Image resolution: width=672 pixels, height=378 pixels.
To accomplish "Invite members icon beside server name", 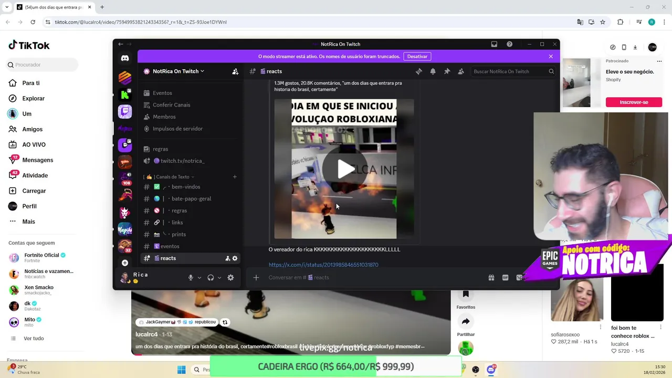I will click(235, 71).
